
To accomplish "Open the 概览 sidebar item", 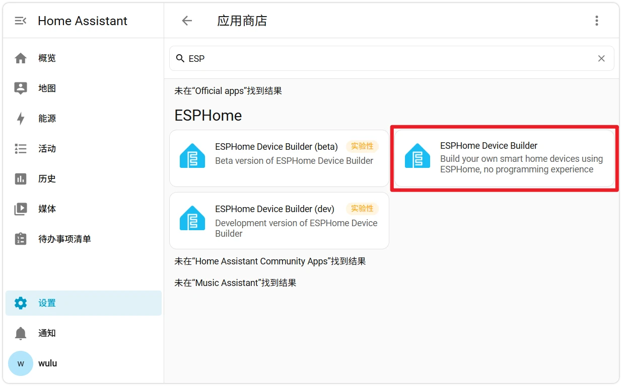I will 84,58.
